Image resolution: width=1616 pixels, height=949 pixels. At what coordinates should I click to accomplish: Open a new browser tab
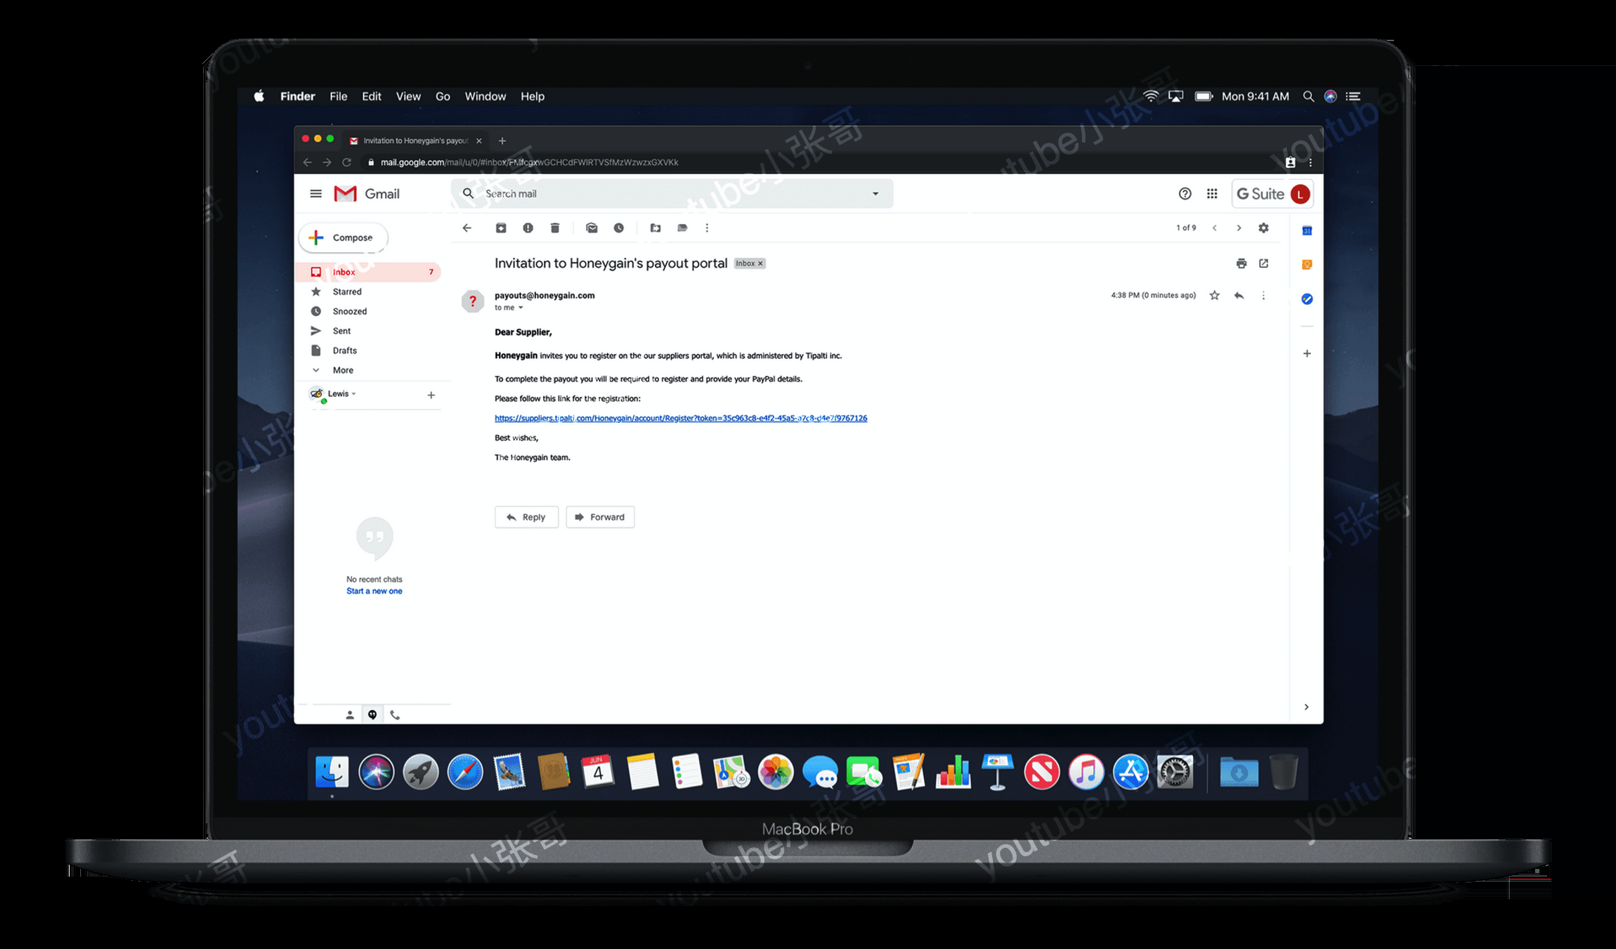502,140
